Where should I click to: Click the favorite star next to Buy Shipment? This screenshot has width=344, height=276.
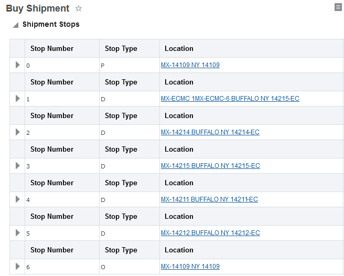click(x=79, y=9)
